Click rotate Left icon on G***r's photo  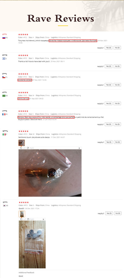[x=21, y=219]
